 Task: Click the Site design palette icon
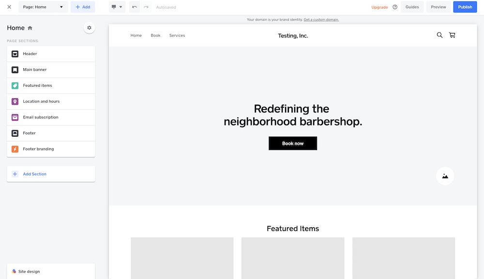(x=14, y=271)
